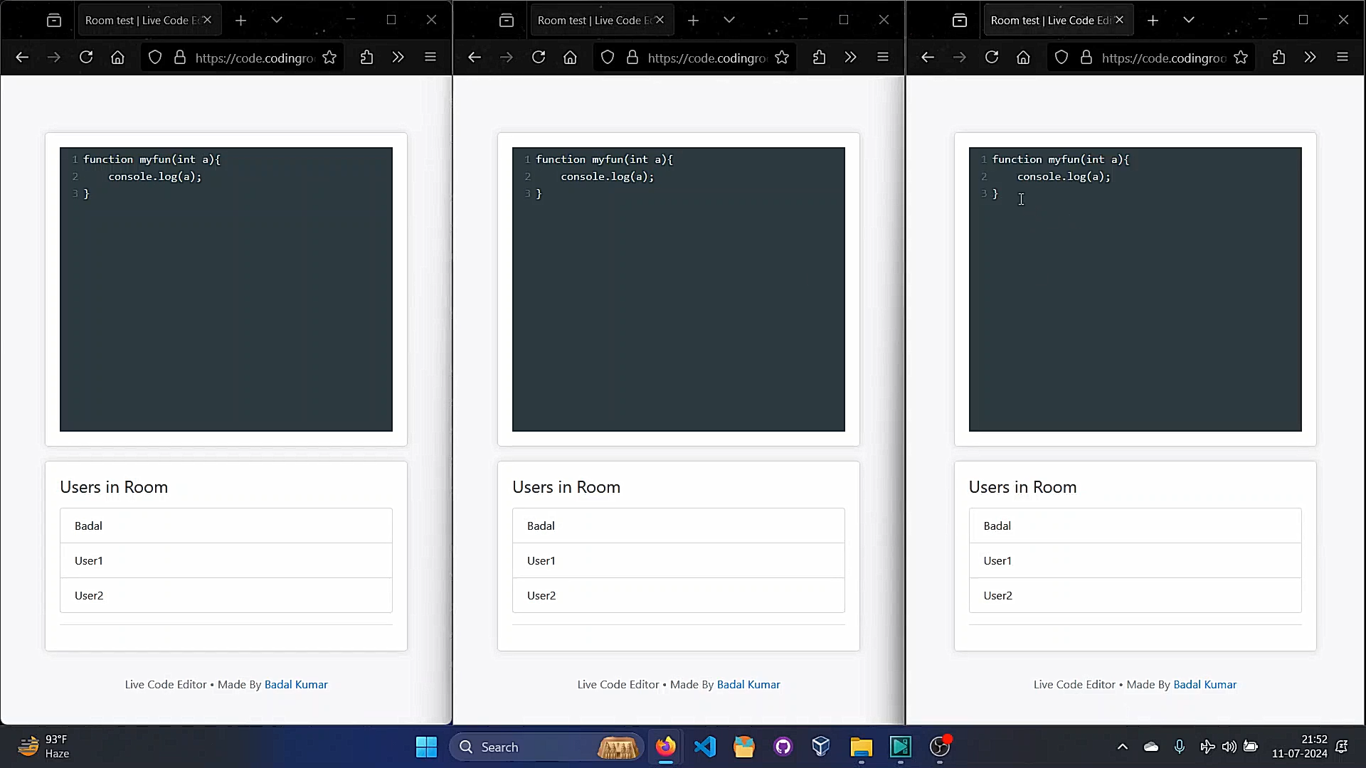This screenshot has height=768, width=1366.
Task: Open the weather widget showing 93°F Haze
Action: tap(44, 747)
